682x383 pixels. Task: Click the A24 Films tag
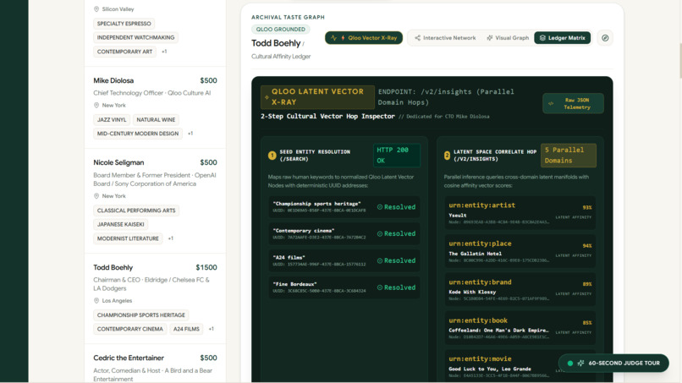[186, 329]
